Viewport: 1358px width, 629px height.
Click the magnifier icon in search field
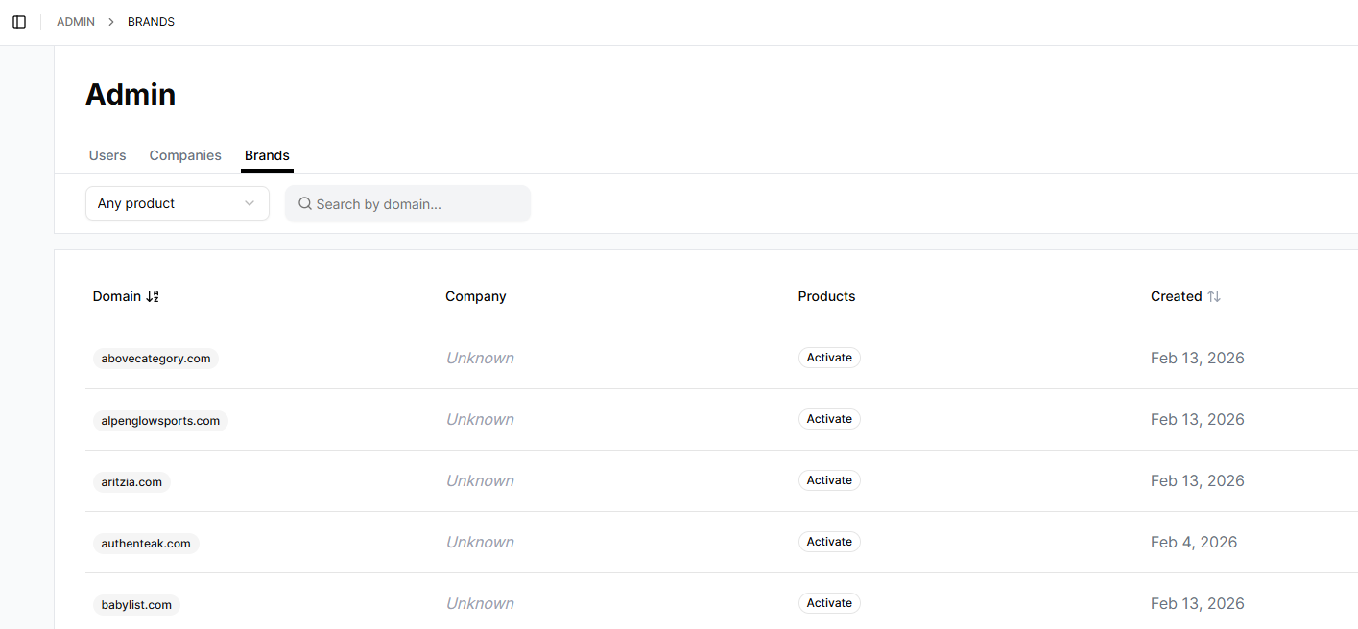coord(305,203)
